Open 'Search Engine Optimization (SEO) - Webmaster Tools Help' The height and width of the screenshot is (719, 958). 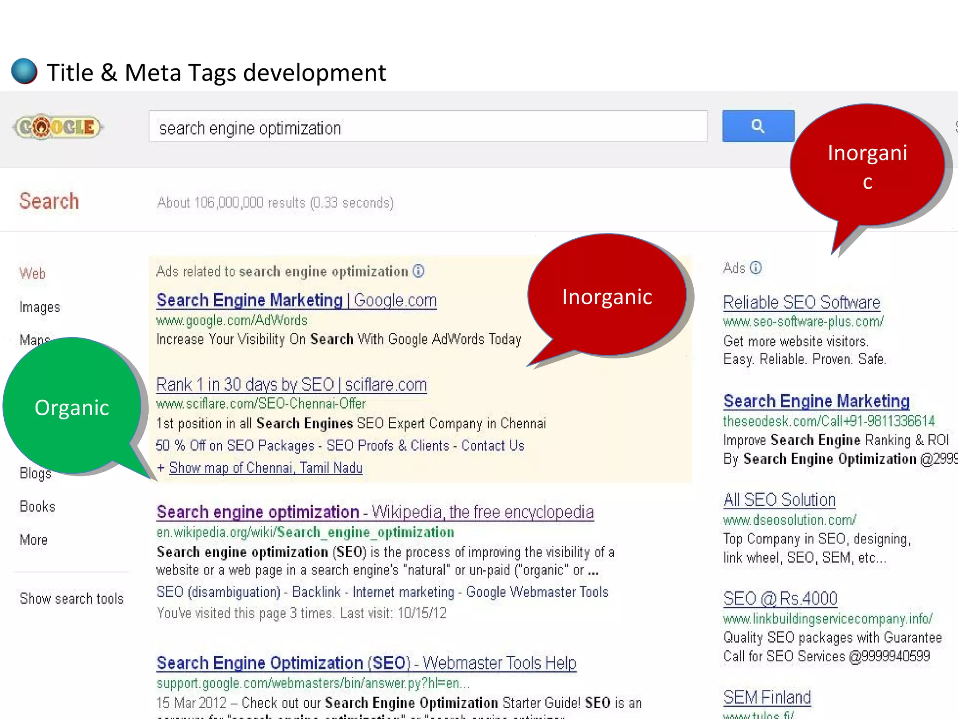click(366, 663)
